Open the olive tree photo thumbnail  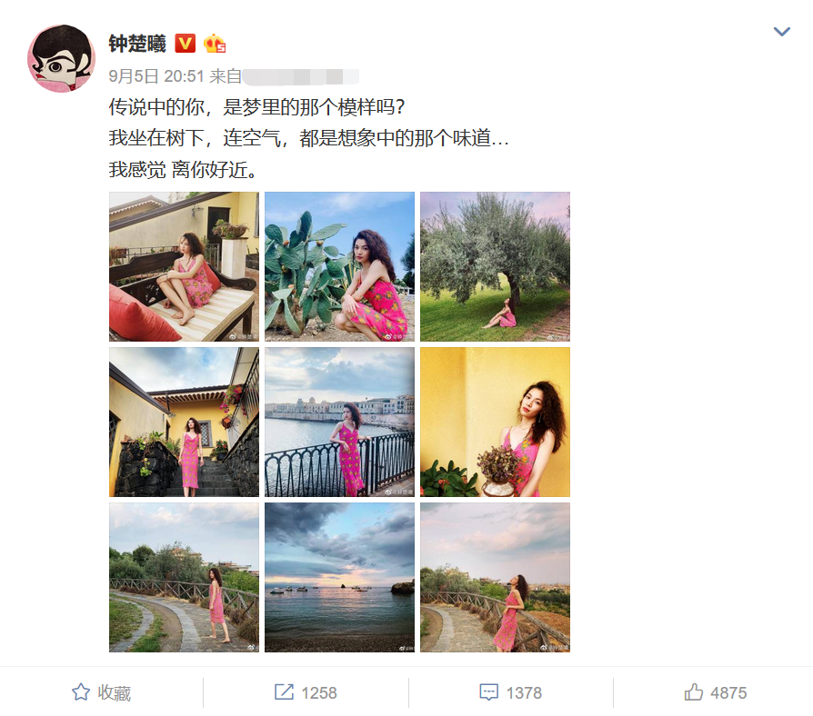click(495, 267)
